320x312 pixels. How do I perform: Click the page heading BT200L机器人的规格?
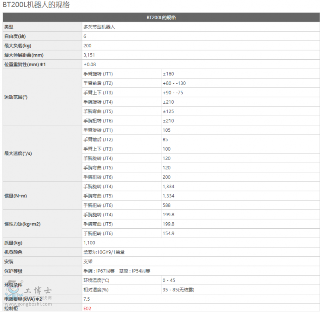coord(36,5)
